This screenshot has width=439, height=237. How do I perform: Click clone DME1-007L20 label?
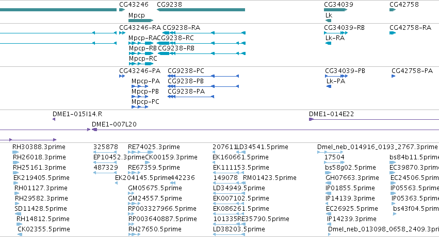click(114, 124)
